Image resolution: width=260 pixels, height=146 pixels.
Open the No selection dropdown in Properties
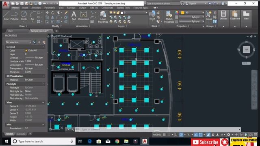[18, 42]
